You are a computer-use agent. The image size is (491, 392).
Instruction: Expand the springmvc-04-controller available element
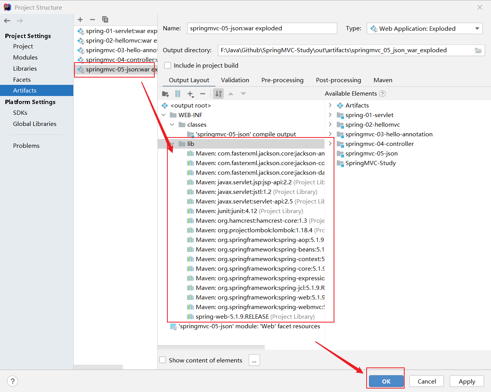coord(330,144)
